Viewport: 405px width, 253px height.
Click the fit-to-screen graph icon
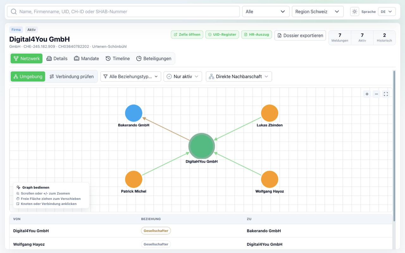(386, 94)
